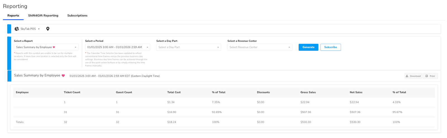Click the Ticket Count column header
Image resolution: width=447 pixels, height=138 pixels.
click(x=72, y=92)
